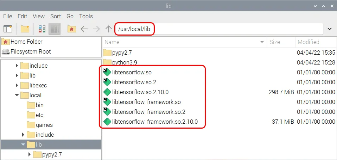Image resolution: width=337 pixels, height=160 pixels.
Task: Collapse the local folder in tree
Action: (x=17, y=95)
